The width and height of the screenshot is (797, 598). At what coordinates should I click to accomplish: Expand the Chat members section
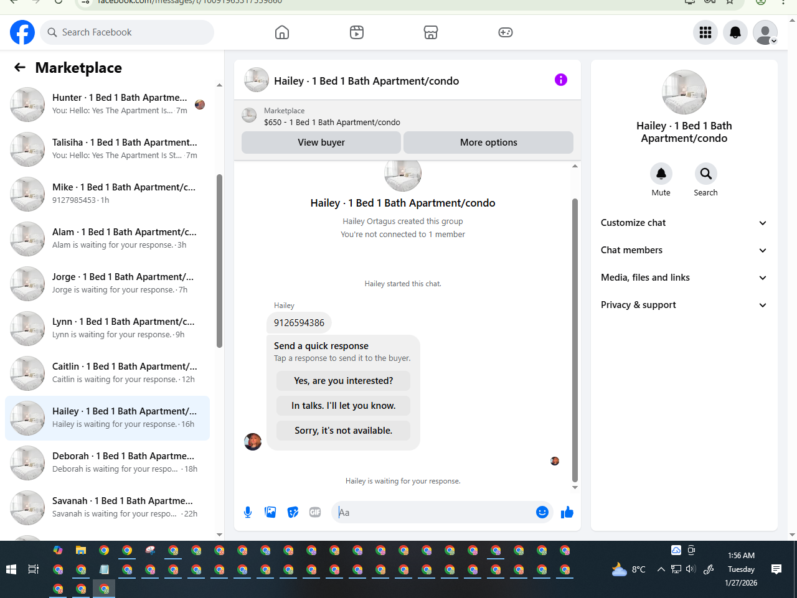(x=684, y=250)
